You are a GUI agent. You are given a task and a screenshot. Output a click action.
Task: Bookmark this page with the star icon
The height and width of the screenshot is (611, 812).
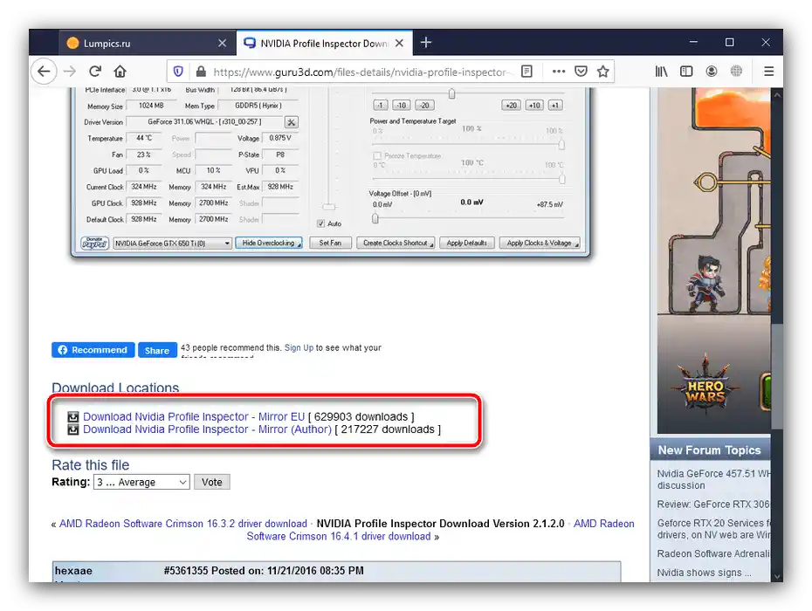click(602, 72)
